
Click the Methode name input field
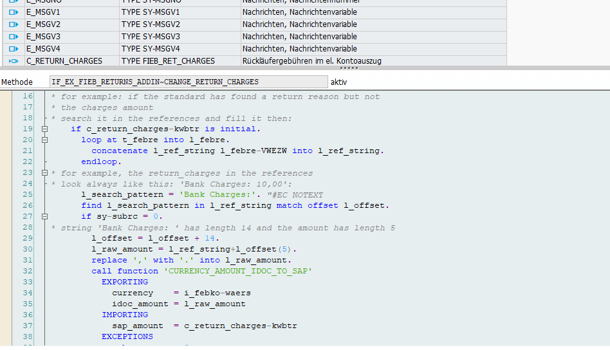point(189,82)
